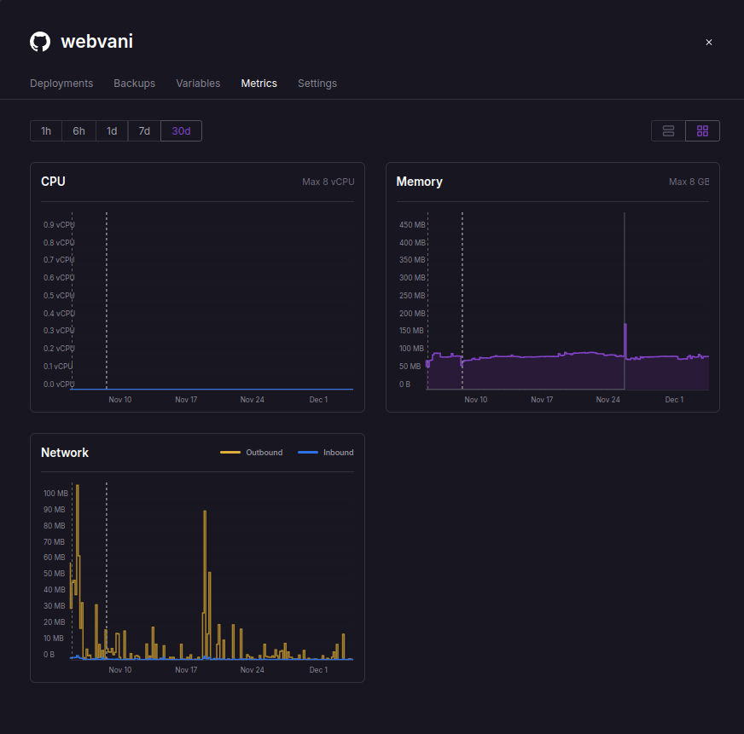Viewport: 744px width, 734px height.
Task: Open the Variables tab
Action: 198,84
